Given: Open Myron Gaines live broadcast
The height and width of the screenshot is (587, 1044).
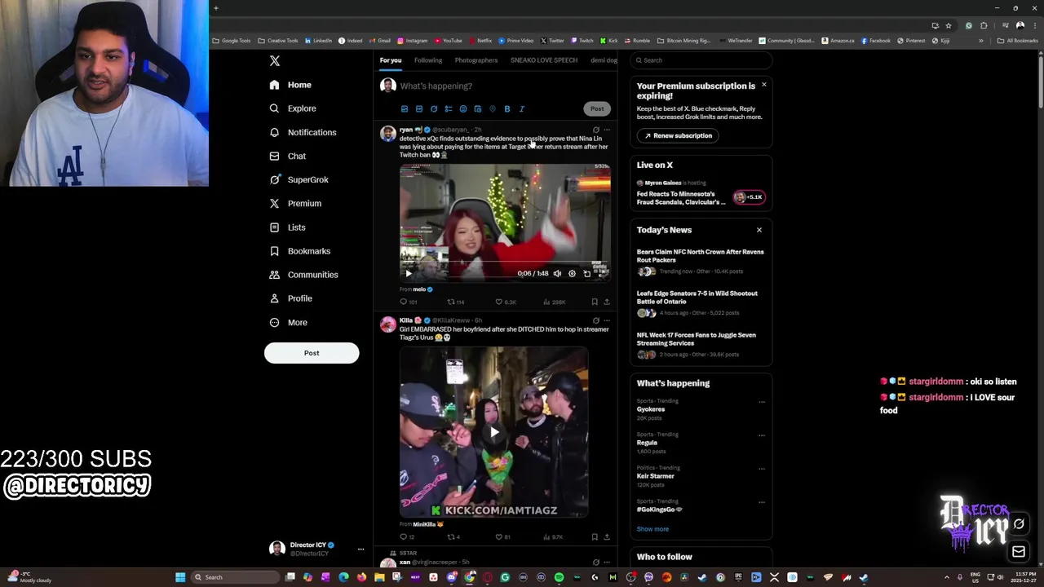Looking at the screenshot, I should pos(700,192).
